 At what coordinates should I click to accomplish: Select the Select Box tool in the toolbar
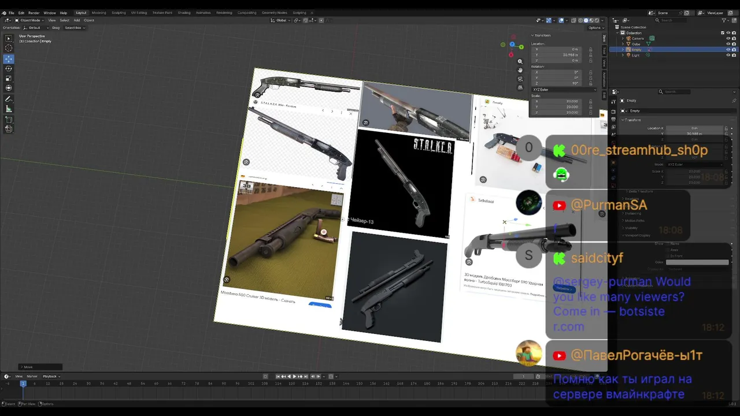coord(9,38)
